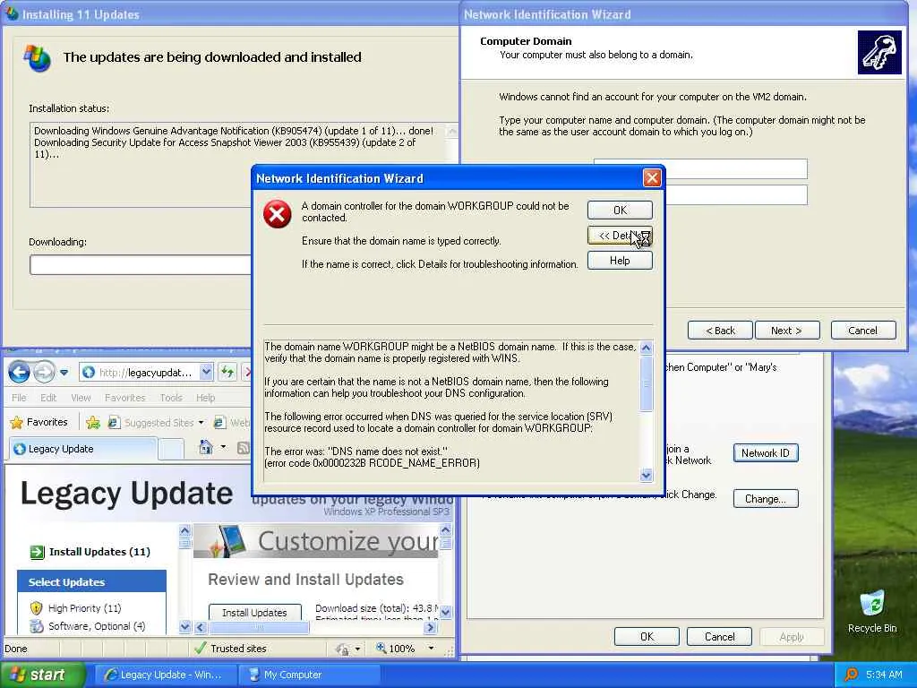Collapse details with the << Details button
The height and width of the screenshot is (688, 917).
[620, 236]
